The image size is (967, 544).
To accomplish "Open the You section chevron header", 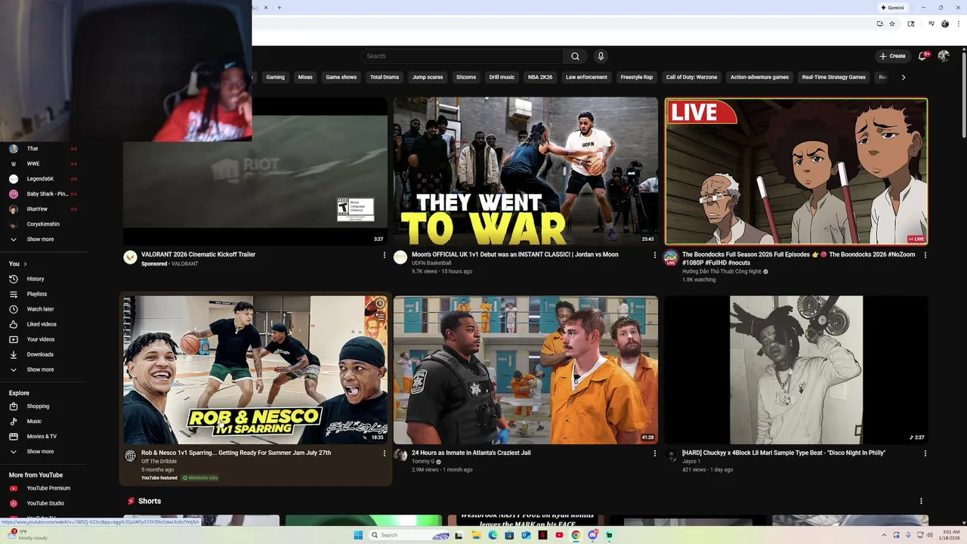I will pyautogui.click(x=18, y=264).
